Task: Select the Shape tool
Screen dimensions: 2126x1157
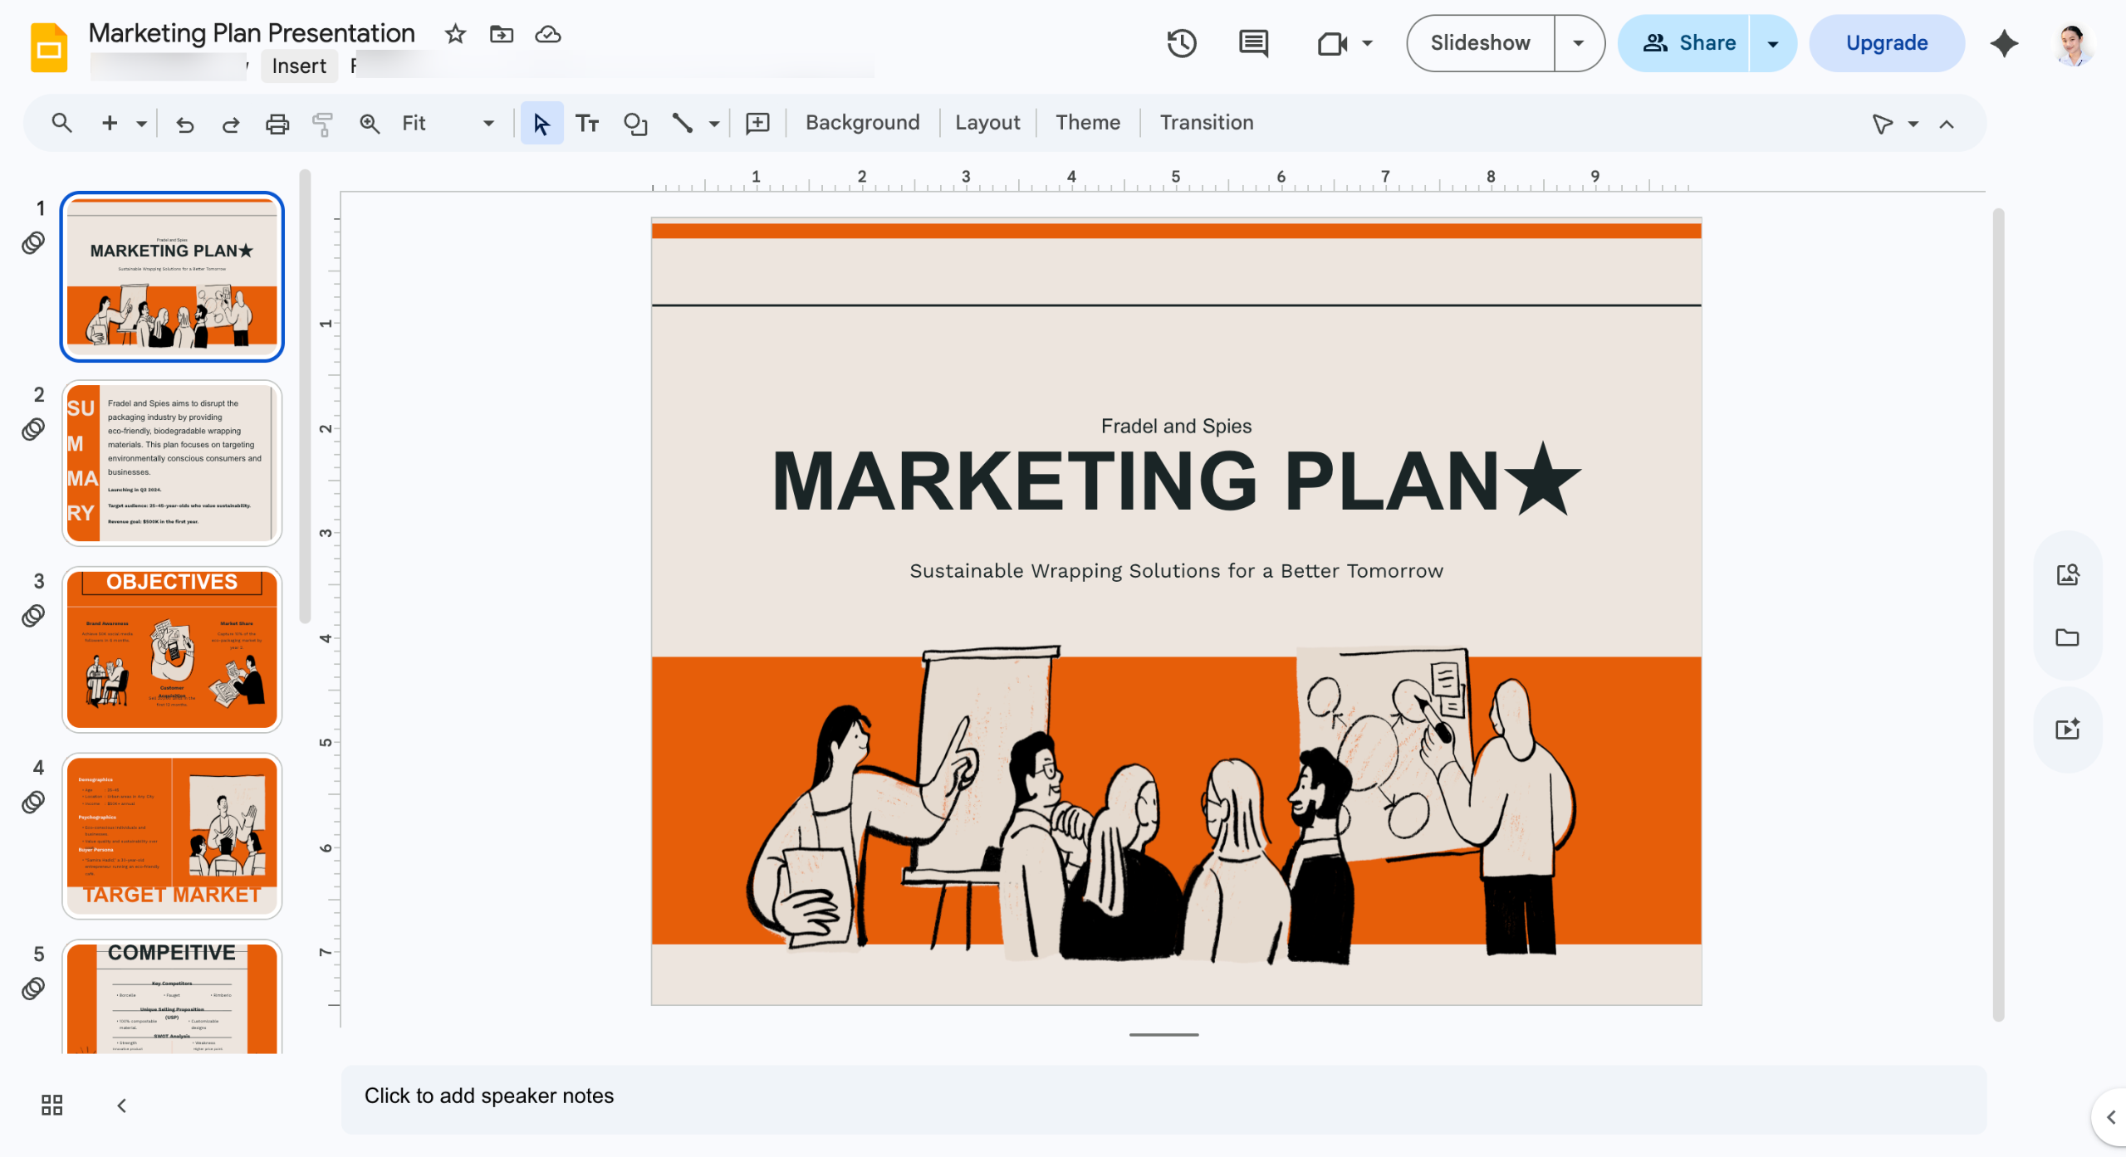Action: pos(635,124)
